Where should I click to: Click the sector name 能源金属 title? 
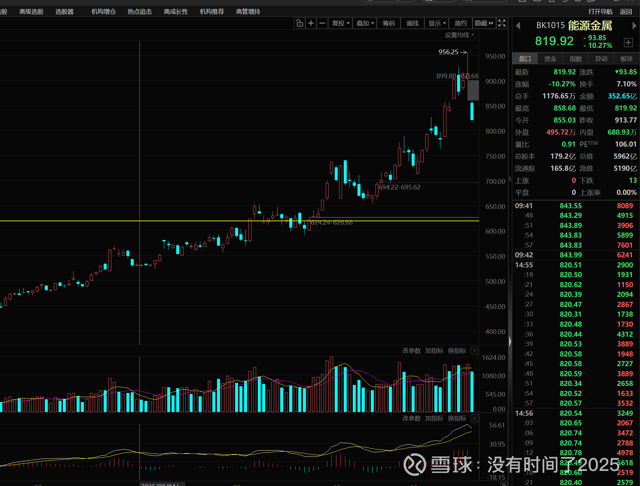coord(590,26)
